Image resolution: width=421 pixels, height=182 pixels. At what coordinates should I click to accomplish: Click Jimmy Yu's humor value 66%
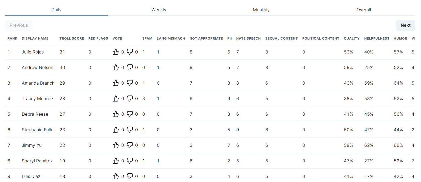pos(398,145)
